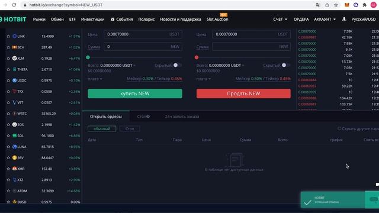Click the sell price input field

tap(251, 34)
